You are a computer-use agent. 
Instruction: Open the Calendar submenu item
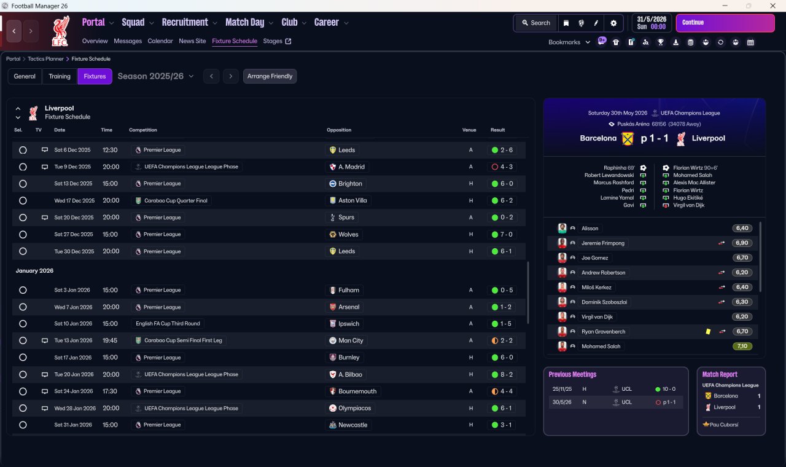(x=160, y=41)
